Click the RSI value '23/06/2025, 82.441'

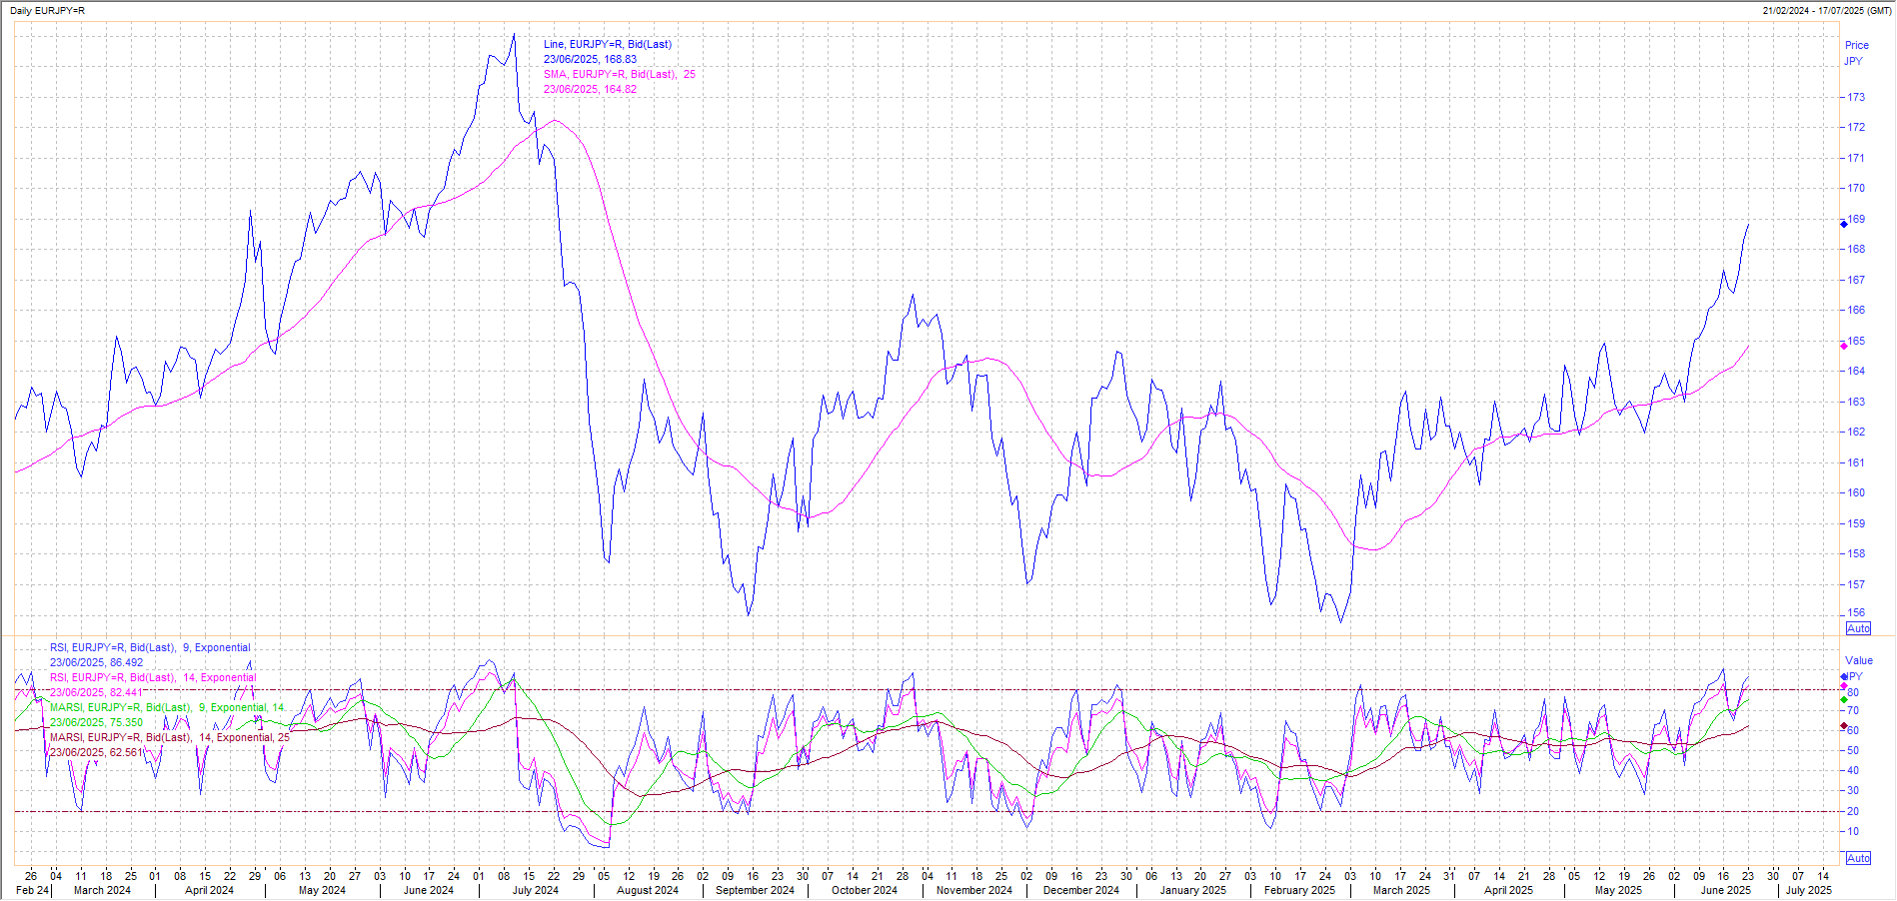click(x=96, y=692)
